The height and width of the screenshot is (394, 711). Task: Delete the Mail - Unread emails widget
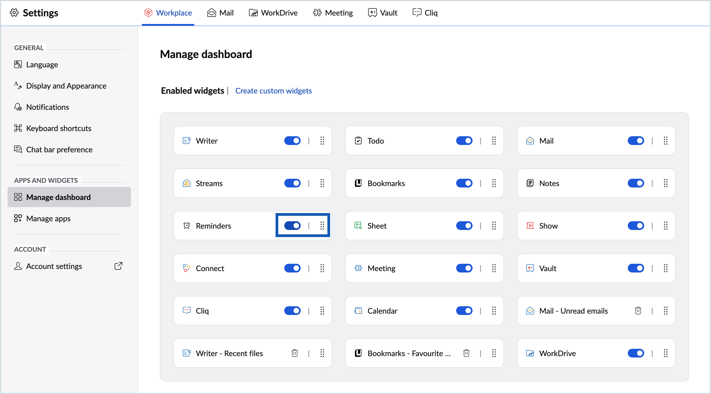pos(638,310)
